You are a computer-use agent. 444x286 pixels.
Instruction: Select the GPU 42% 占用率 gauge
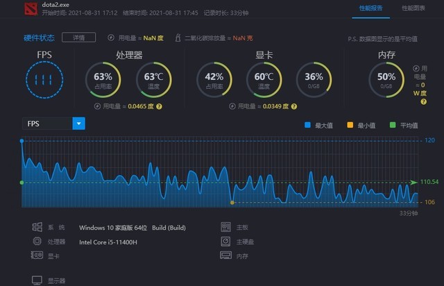click(x=214, y=80)
